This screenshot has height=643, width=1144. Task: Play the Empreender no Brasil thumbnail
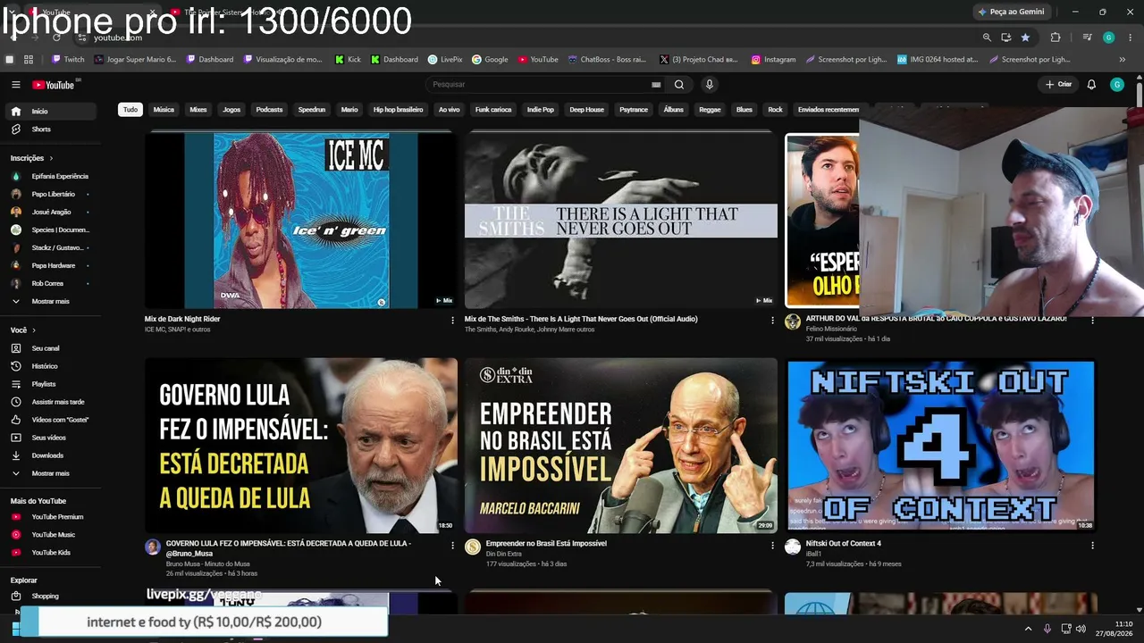pyautogui.click(x=621, y=446)
